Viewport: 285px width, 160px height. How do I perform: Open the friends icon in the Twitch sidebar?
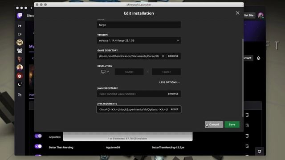point(20,95)
